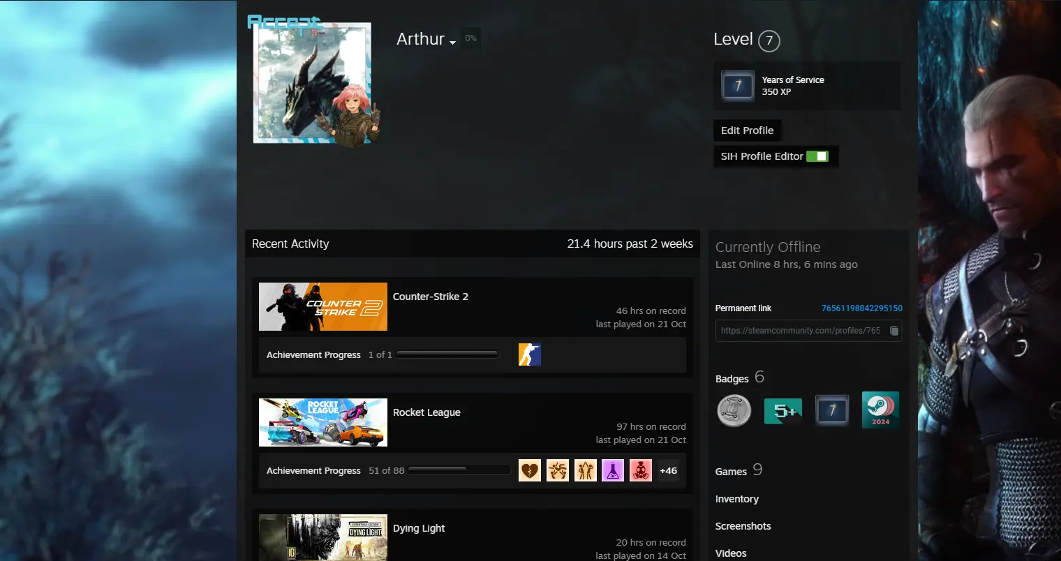Click the Counter-Strike 2 achievement icon
The width and height of the screenshot is (1061, 561).
click(530, 354)
